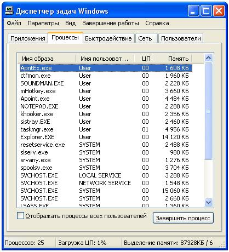This screenshot has height=252, width=229.
Task: Click the 980 КБ memory value
Action: coord(179,152)
